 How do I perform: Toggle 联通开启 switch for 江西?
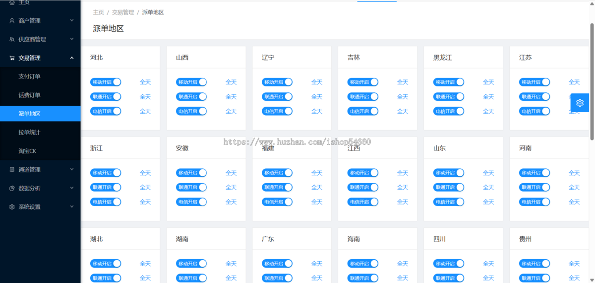[x=363, y=188]
